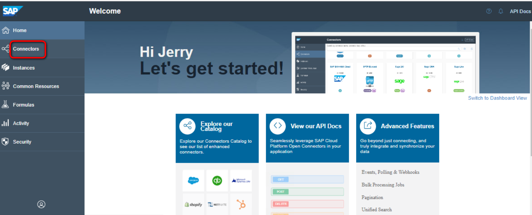Click the Welcome page title
Viewport: 532px width, 215px height.
[105, 11]
